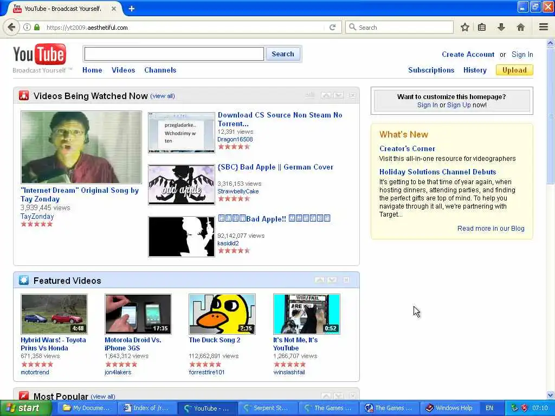Open the bookmarks list icon
The width and height of the screenshot is (555, 416).
pyautogui.click(x=482, y=27)
